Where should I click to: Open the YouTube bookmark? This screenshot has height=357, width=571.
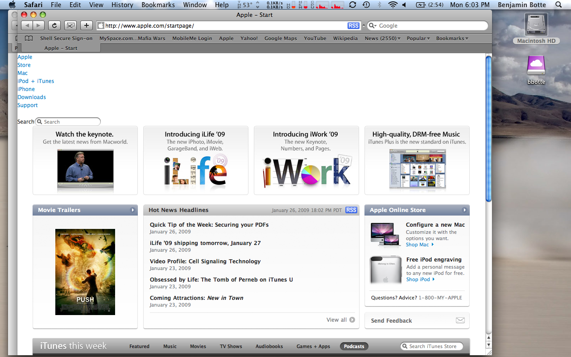tap(315, 38)
